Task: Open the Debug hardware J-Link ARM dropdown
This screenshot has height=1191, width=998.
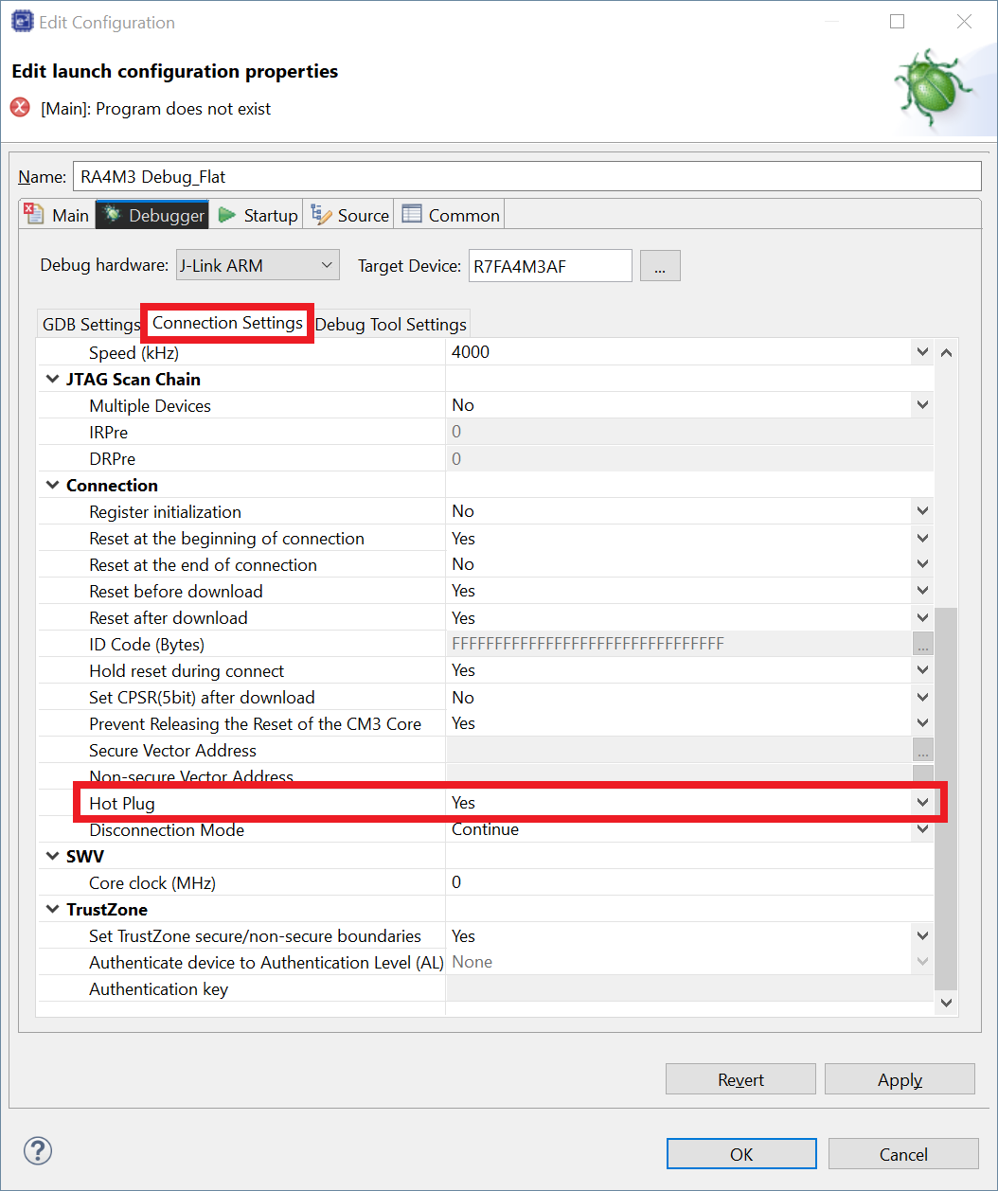Action: tap(258, 266)
